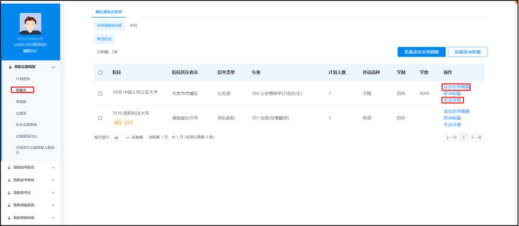Open 草稿箱 in the sidebar
The width and height of the screenshot is (519, 226).
click(21, 101)
